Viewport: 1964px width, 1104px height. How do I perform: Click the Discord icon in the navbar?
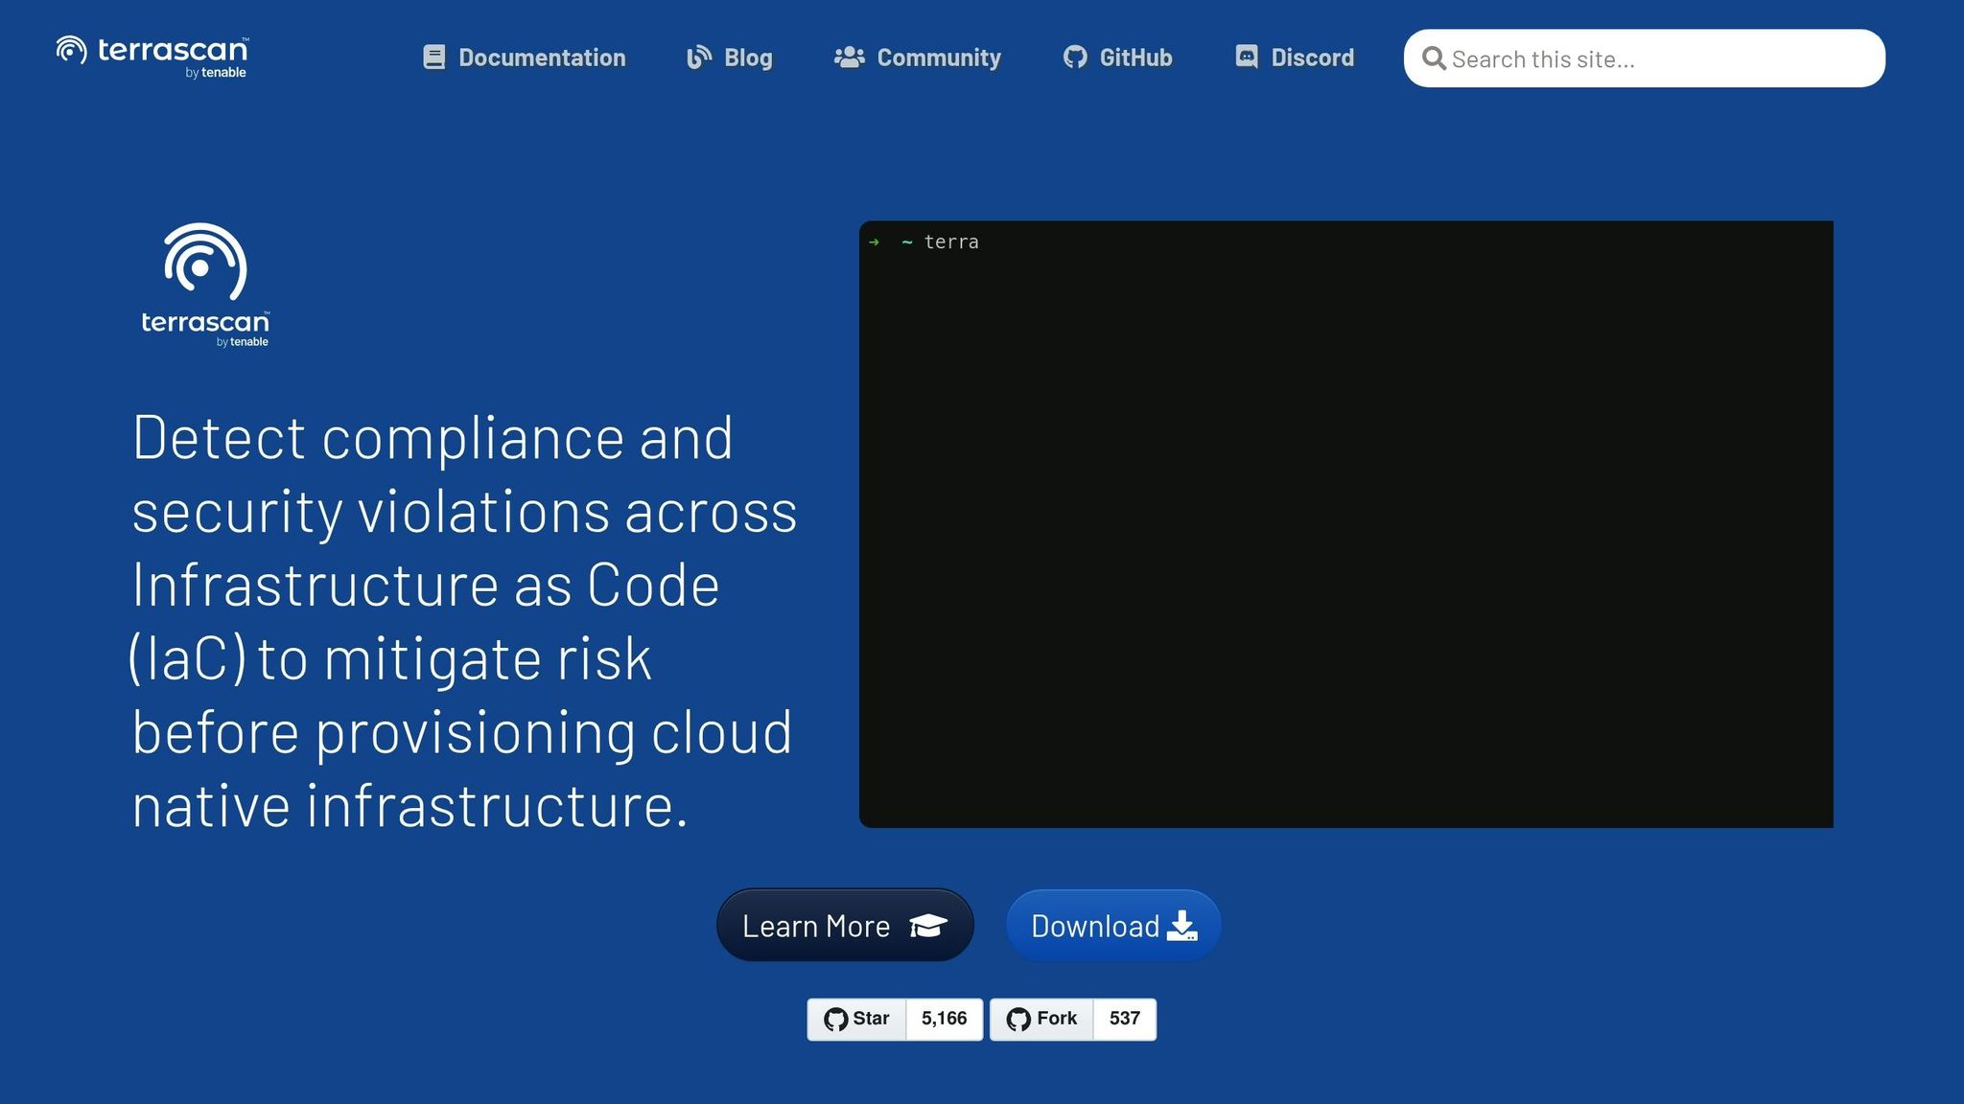point(1247,57)
